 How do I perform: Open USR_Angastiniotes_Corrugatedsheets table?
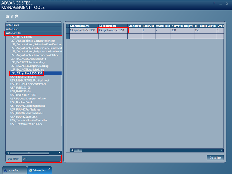click(33, 41)
